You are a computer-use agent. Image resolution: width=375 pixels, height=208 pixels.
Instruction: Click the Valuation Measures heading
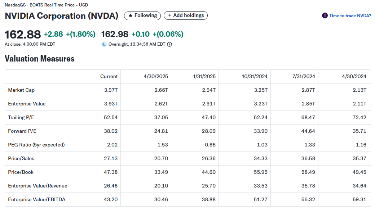tap(40, 59)
